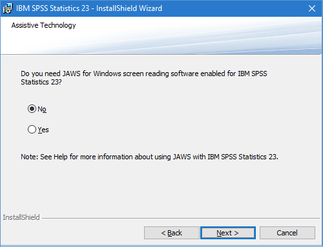Click the JAWS screen reading question text
This screenshot has height=247, width=323.
pos(144,78)
